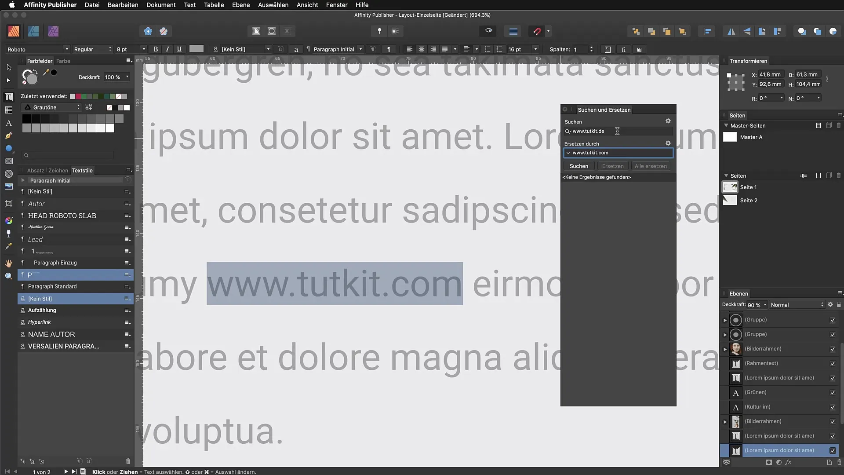Toggle visibility of selected Lorem ipsum layer
The width and height of the screenshot is (844, 475).
point(833,451)
